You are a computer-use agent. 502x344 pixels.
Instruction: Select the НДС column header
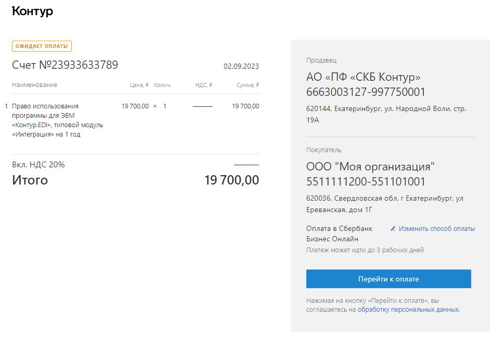point(204,85)
